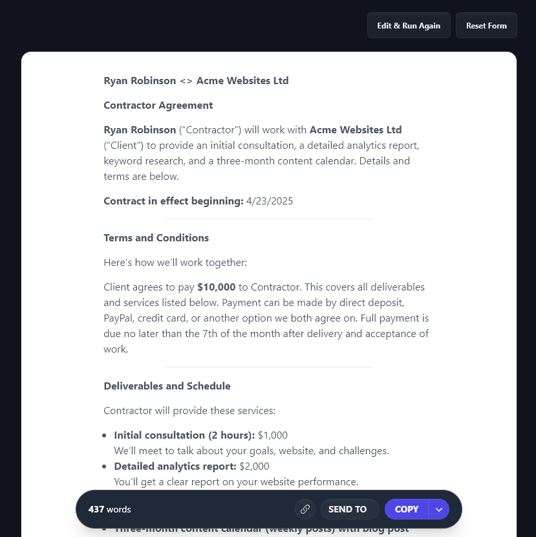
Task: Click the bold Ryan Robinson name
Action: point(140,129)
